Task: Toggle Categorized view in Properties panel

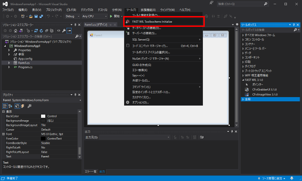Action: pos(5,106)
